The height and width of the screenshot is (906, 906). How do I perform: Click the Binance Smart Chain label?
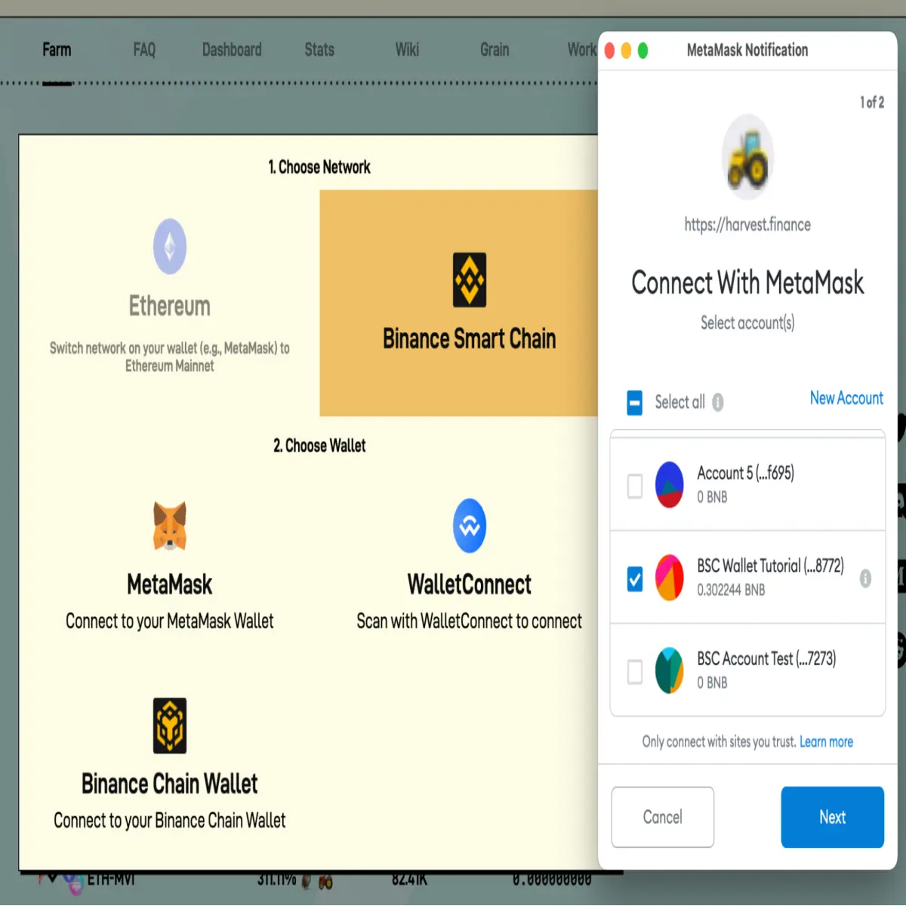tap(470, 338)
